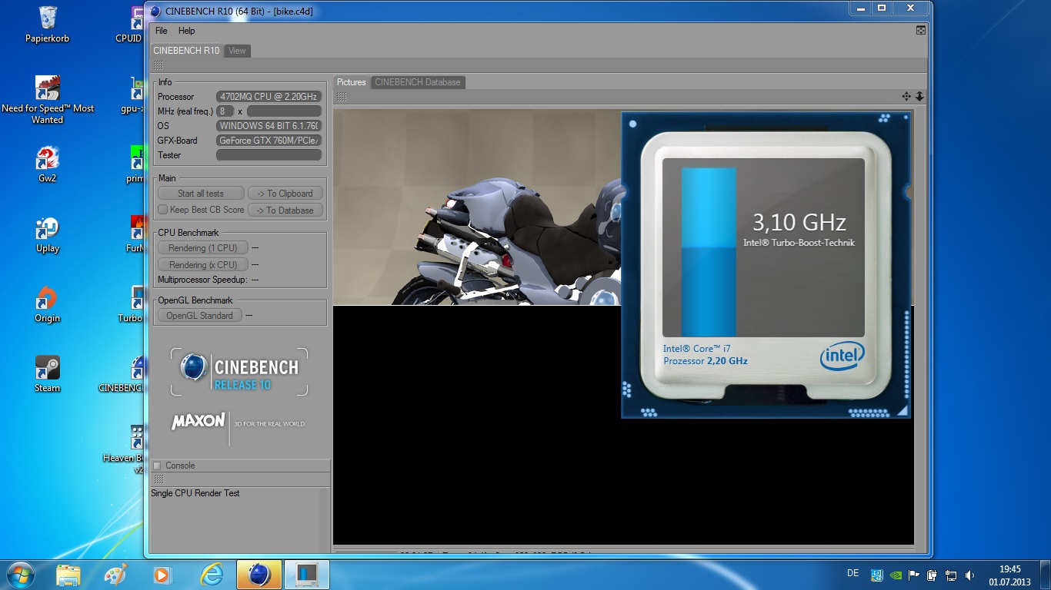Click the Processor info field
The height and width of the screenshot is (590, 1051).
(269, 97)
